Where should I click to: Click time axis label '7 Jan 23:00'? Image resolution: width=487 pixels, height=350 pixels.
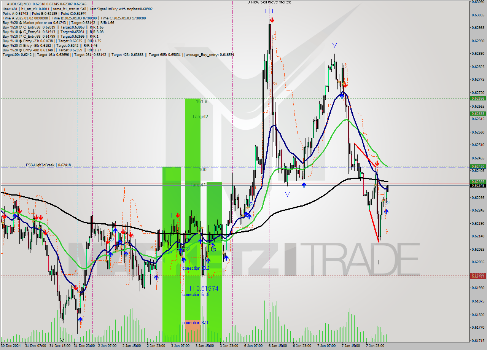(375, 345)
